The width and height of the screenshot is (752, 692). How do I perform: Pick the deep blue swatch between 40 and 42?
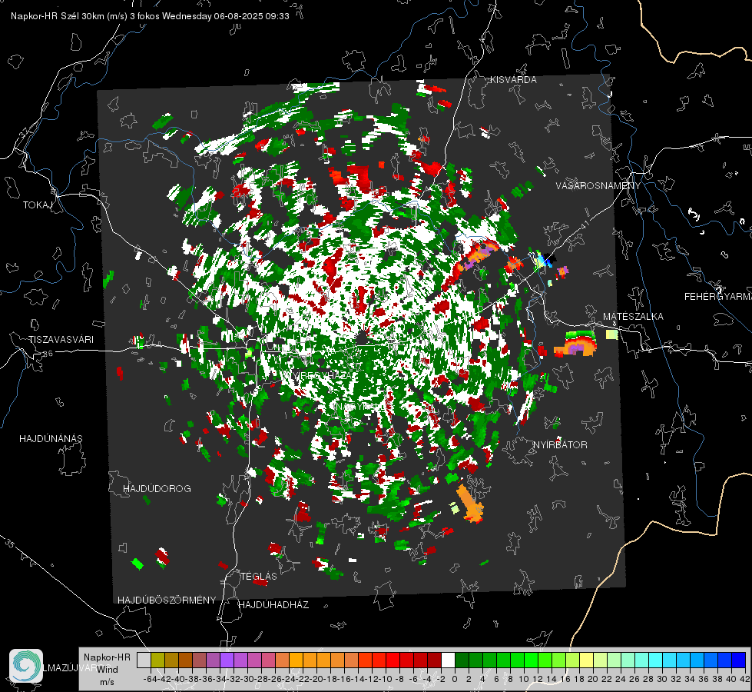point(739,660)
